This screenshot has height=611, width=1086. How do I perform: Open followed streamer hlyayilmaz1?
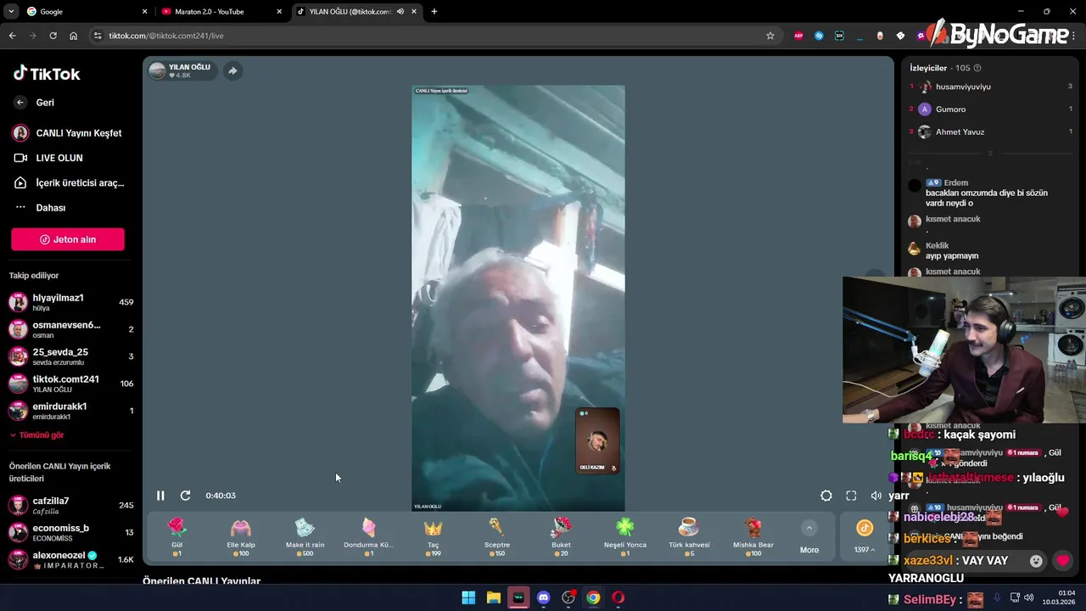click(70, 302)
